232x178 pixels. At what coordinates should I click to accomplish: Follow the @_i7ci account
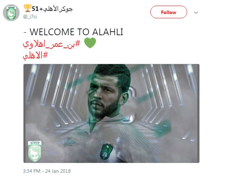pyautogui.click(x=169, y=12)
